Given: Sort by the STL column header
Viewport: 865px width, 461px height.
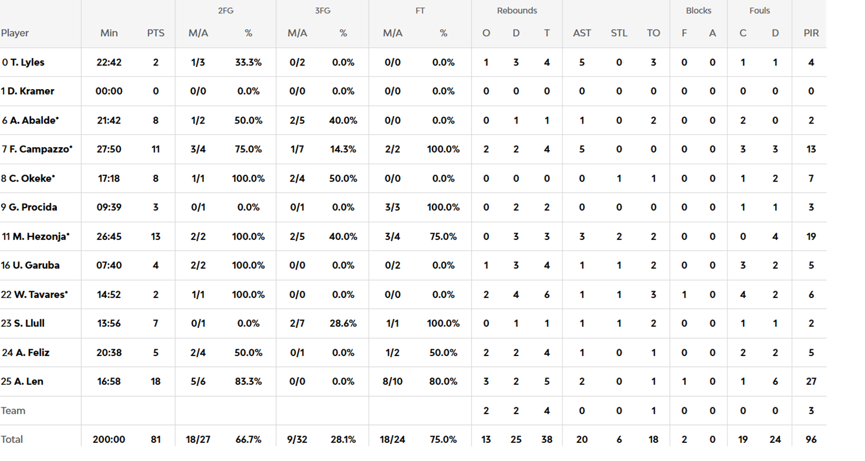Looking at the screenshot, I should click(619, 33).
